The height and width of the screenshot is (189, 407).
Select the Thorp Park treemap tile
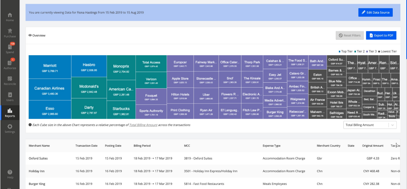252,63
